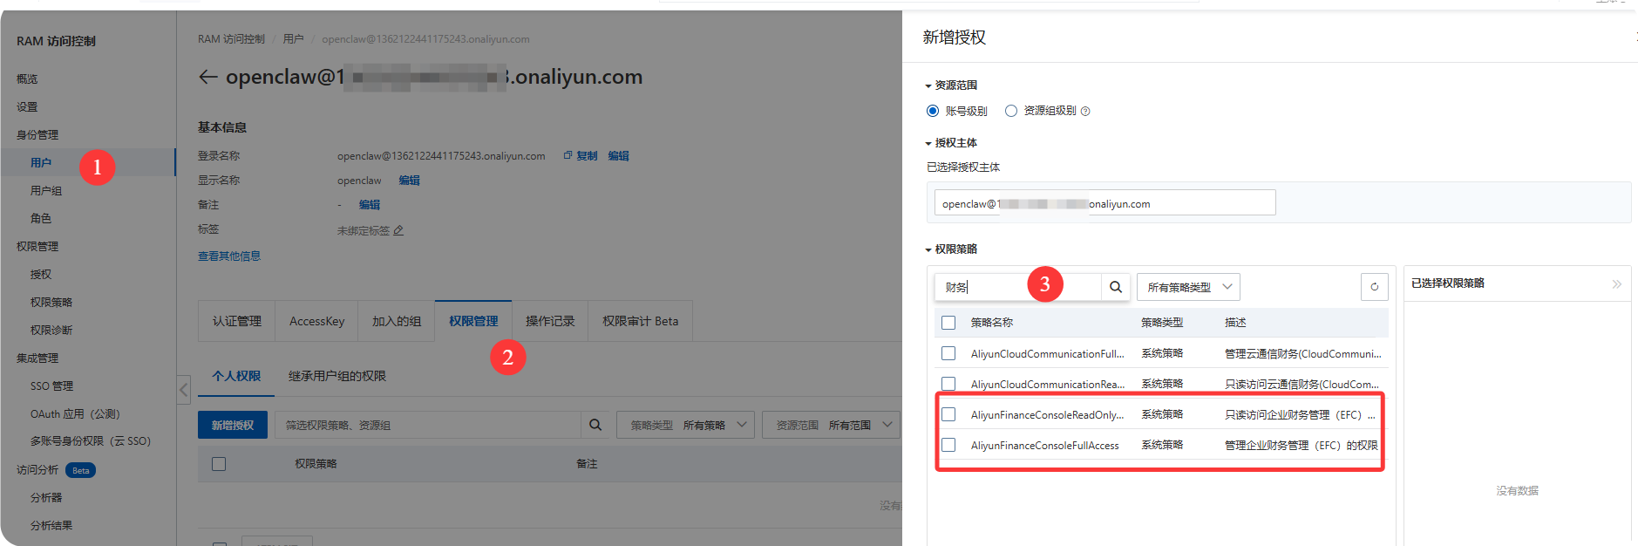The image size is (1638, 546).
Task: Open the 策略类型 所有策略 dropdown
Action: click(x=685, y=425)
